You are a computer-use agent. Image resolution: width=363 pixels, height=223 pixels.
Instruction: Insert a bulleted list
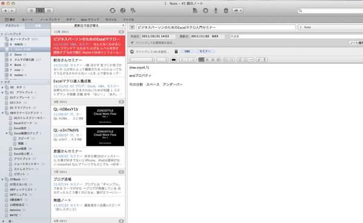(226, 60)
